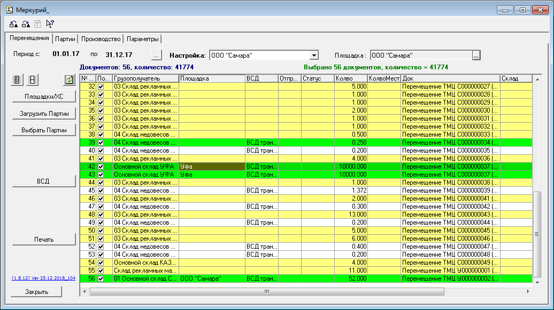Click the greyed-out help document icon
The image size is (554, 310).
[38, 24]
